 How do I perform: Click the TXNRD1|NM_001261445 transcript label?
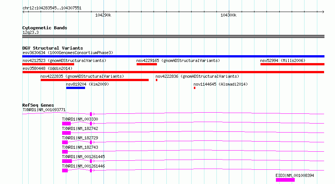pos(83,157)
